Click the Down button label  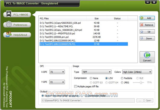[x=149, y=38]
